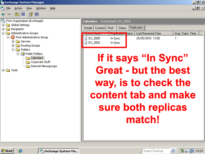Click the EX_2003 server icon
Screen dimensions: 205x154
pos(86,43)
